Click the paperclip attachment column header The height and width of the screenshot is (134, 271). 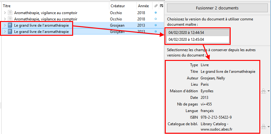pyautogui.click(x=156, y=6)
